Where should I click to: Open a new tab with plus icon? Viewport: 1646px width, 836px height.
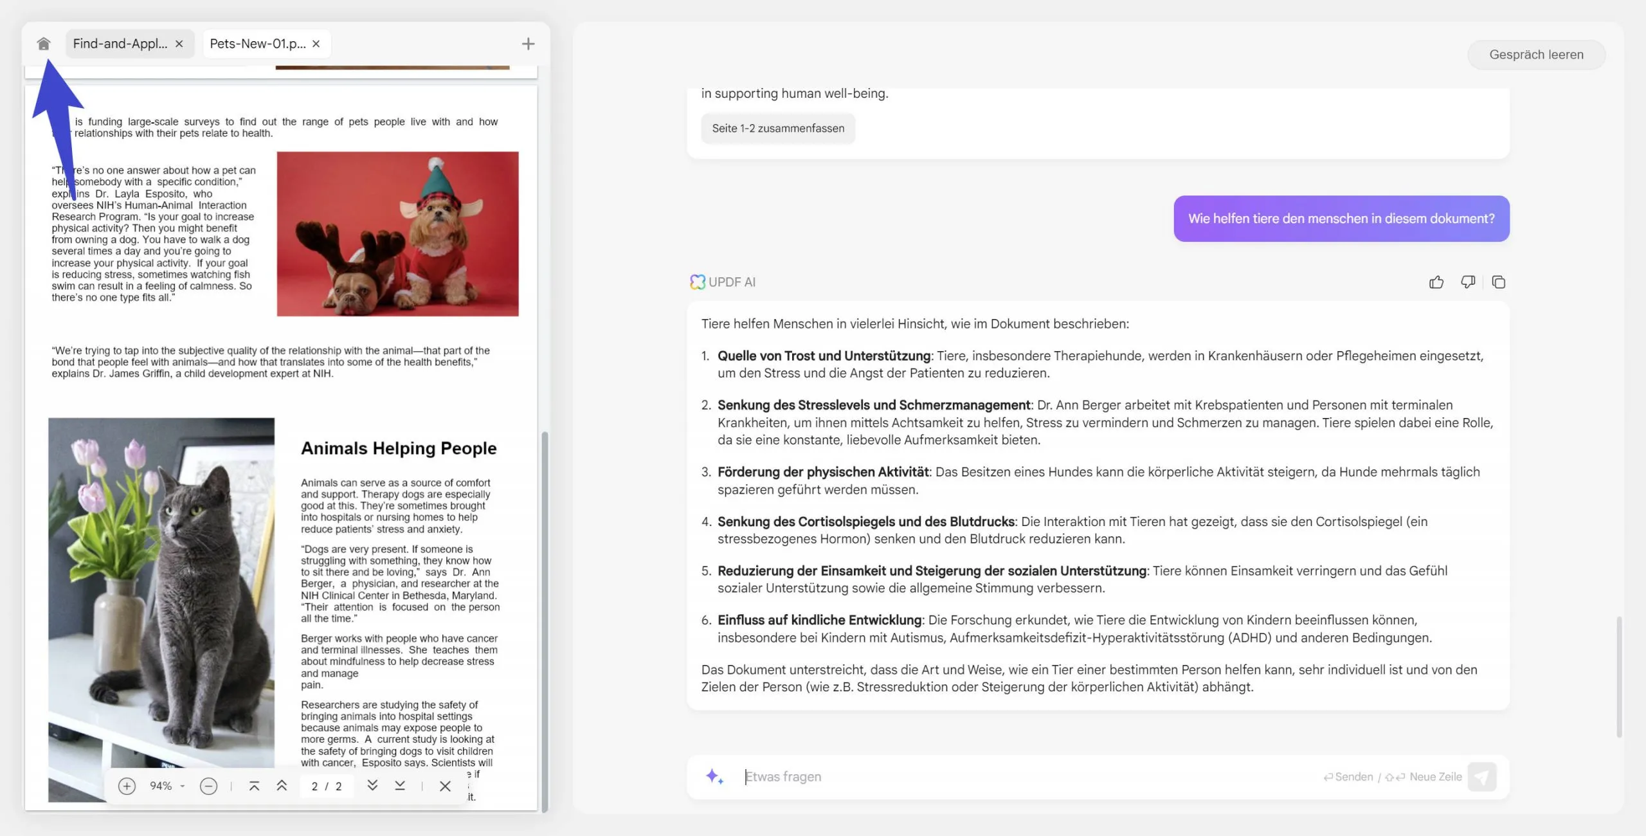pyautogui.click(x=528, y=44)
